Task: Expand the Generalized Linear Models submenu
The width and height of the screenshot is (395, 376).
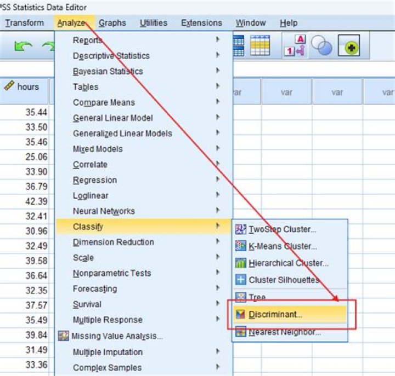Action: [218, 132]
